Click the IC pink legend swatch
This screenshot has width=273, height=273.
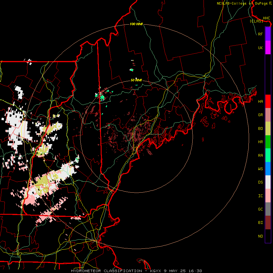coord(268,196)
